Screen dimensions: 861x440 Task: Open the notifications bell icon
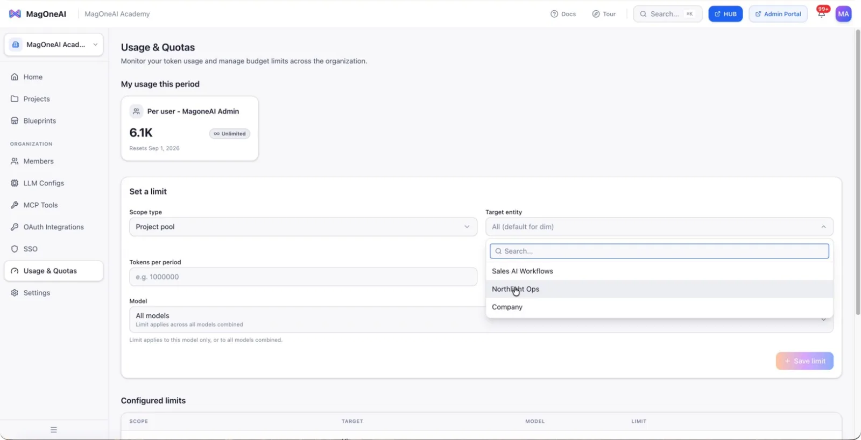pos(821,14)
